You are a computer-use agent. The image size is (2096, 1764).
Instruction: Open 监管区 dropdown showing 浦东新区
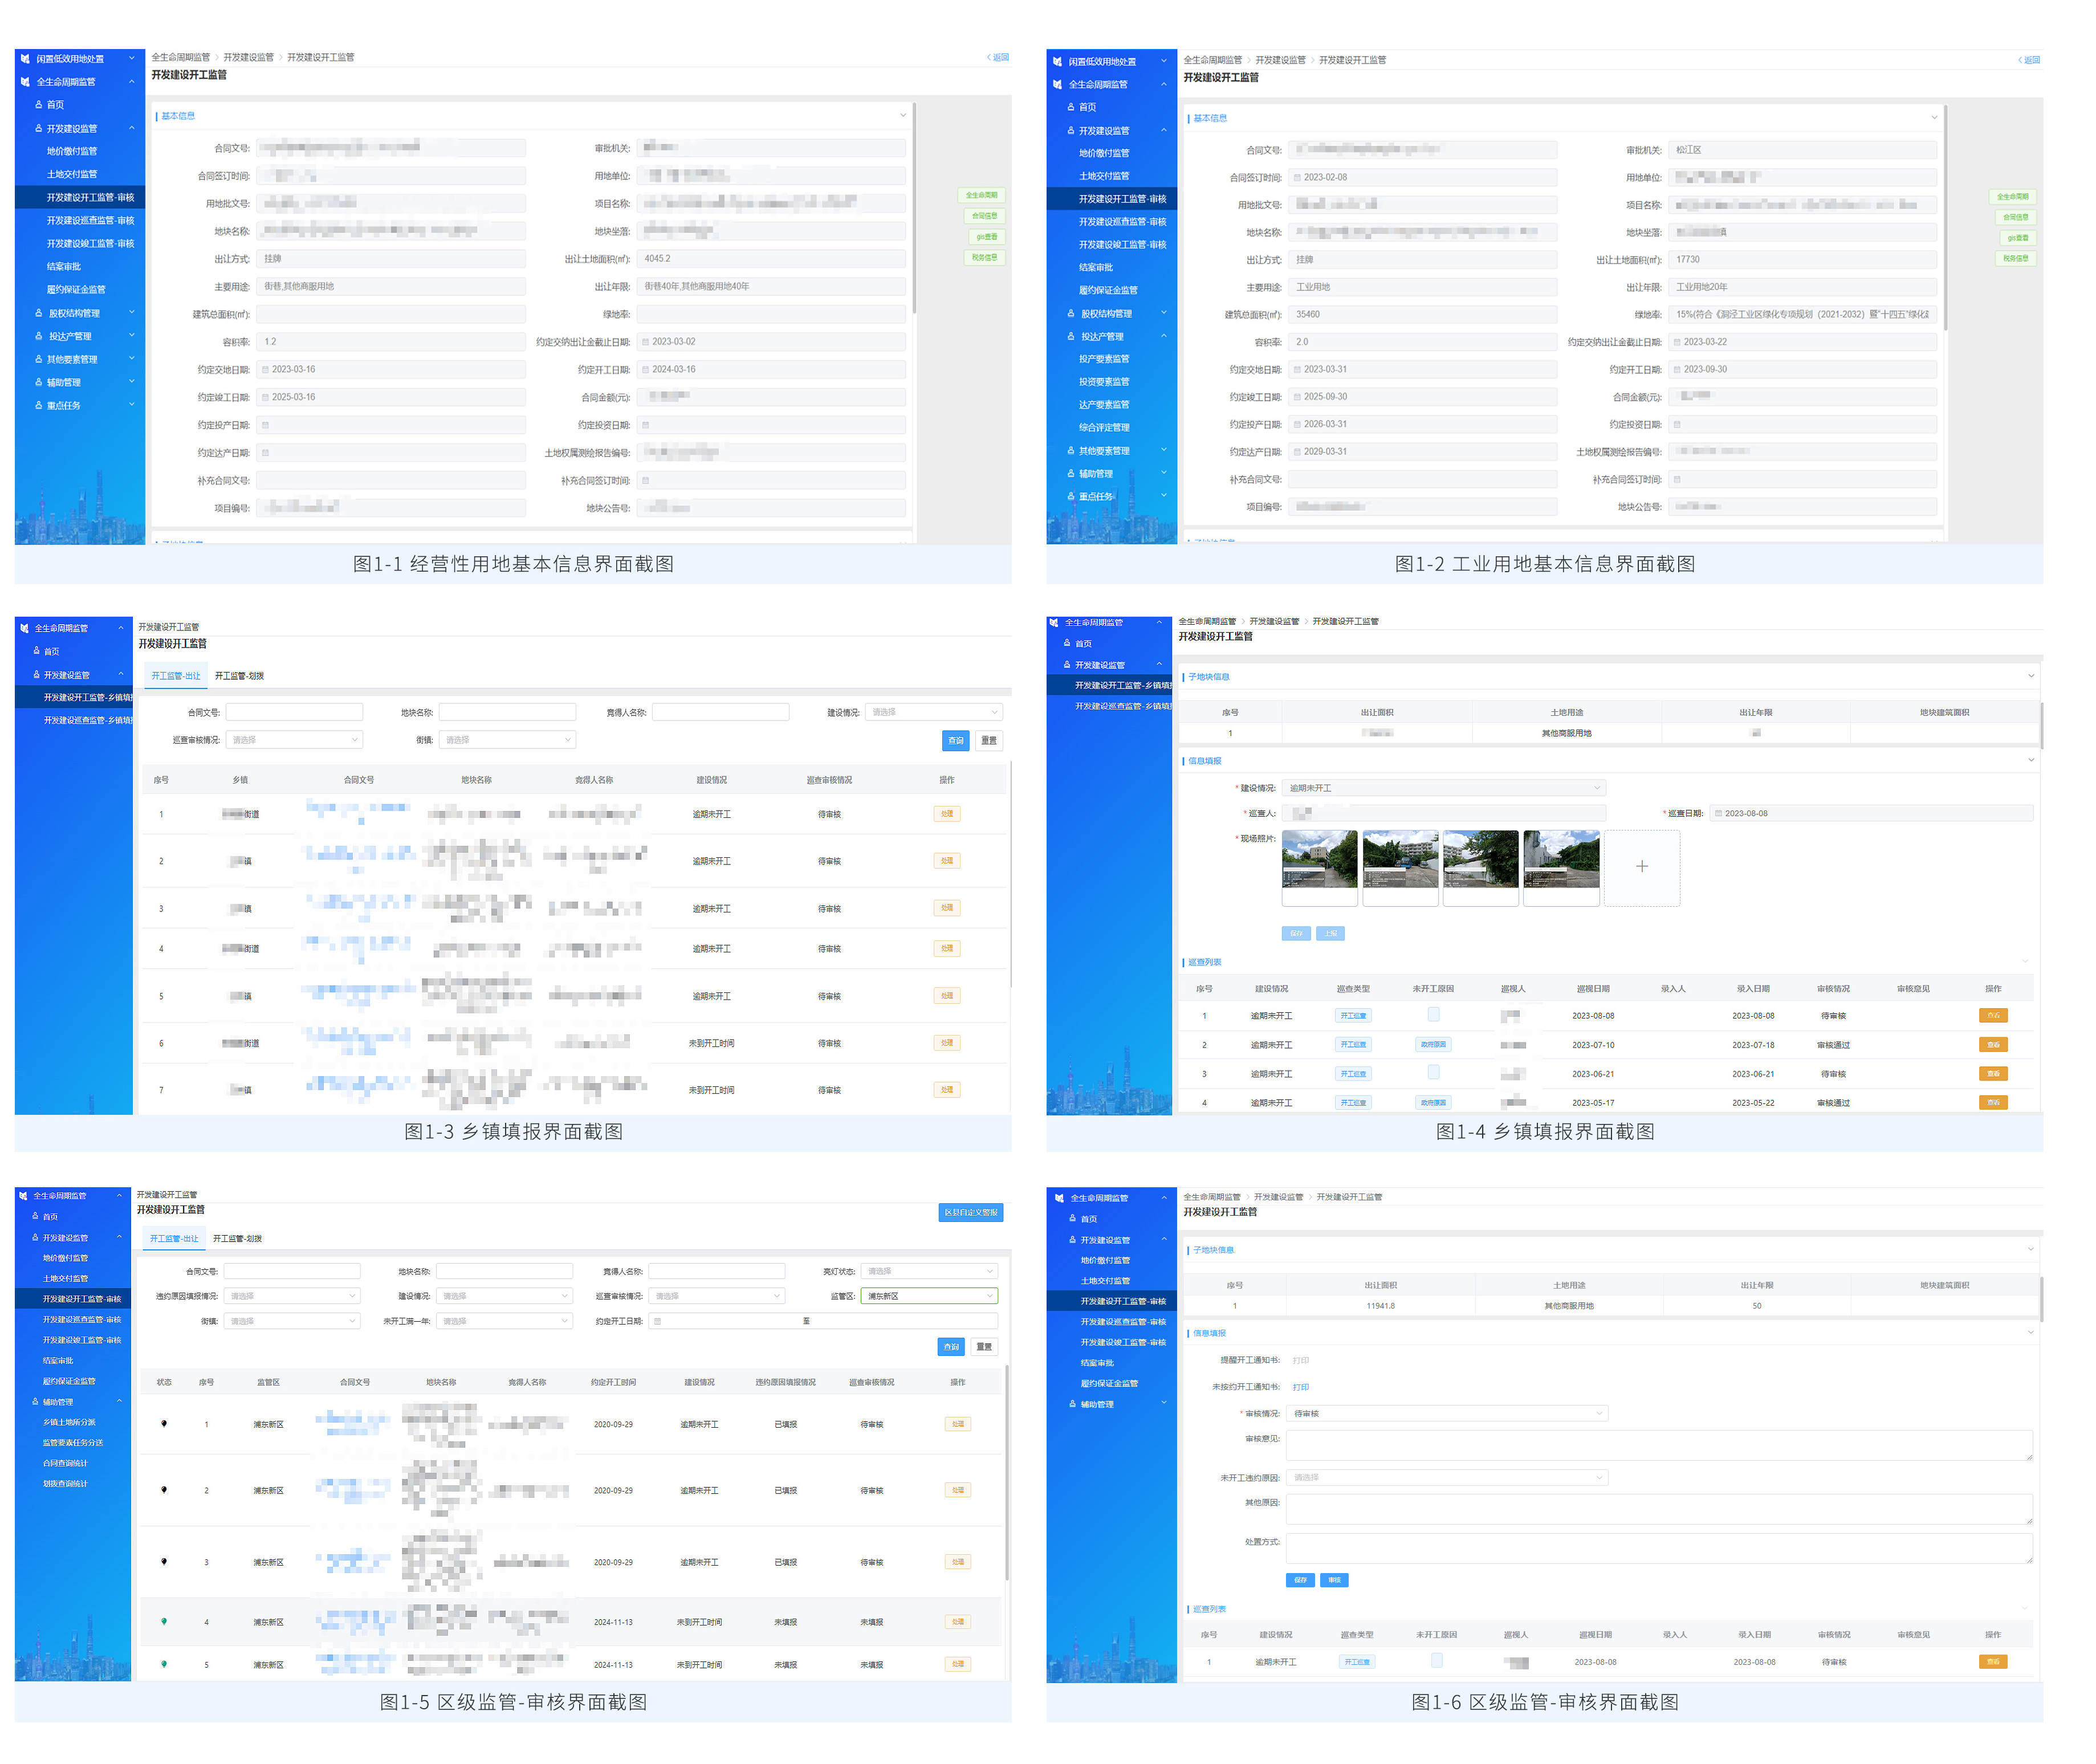coord(929,1296)
